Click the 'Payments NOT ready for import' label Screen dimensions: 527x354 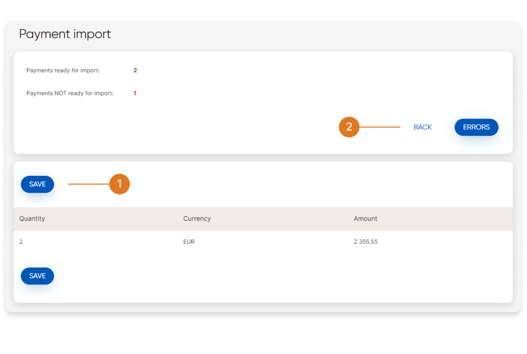pyautogui.click(x=70, y=93)
